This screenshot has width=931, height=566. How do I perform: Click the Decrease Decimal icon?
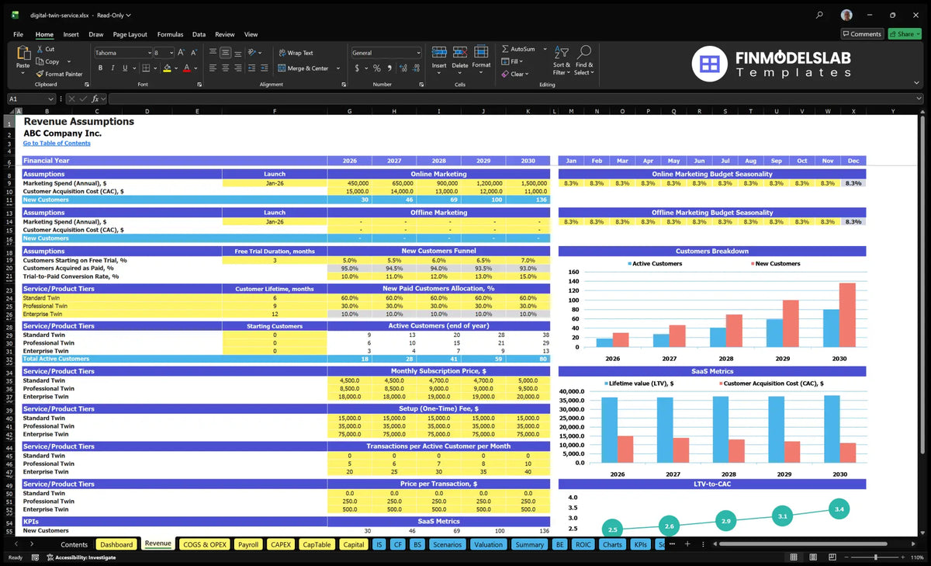click(x=416, y=68)
